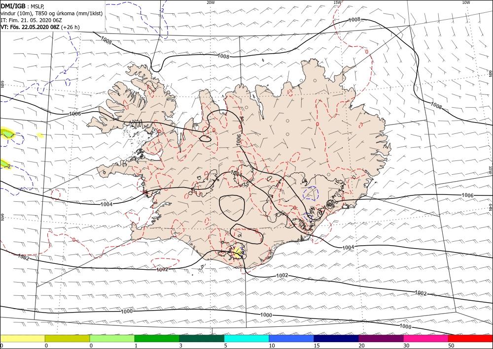
Task: Click the royal blue legend swatch
Action: click(291, 338)
